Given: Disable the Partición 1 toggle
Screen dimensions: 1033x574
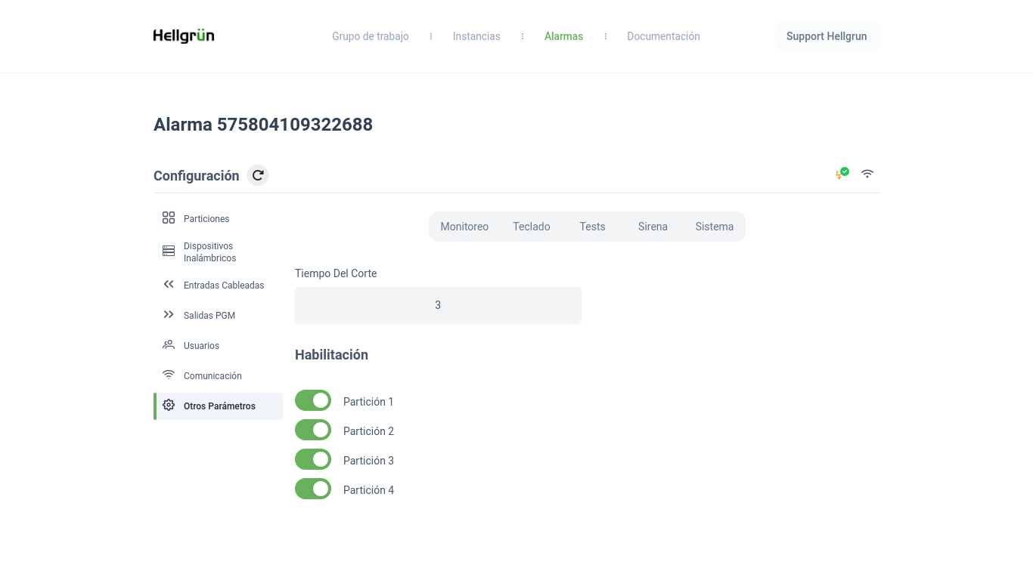Looking at the screenshot, I should click(x=313, y=401).
